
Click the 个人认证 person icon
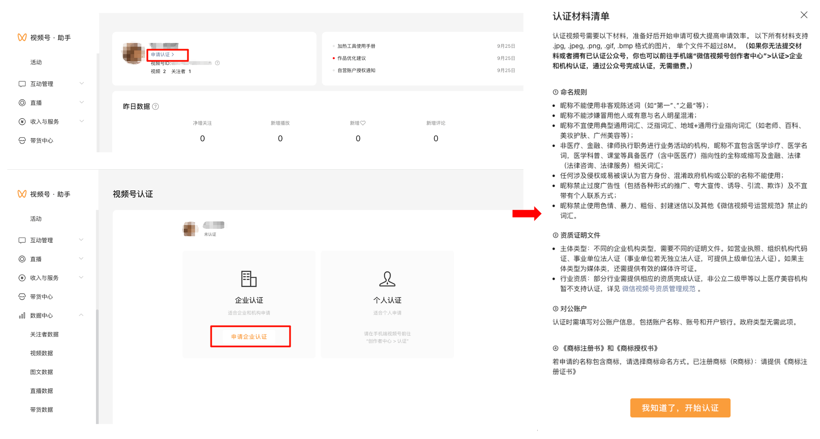tap(387, 279)
